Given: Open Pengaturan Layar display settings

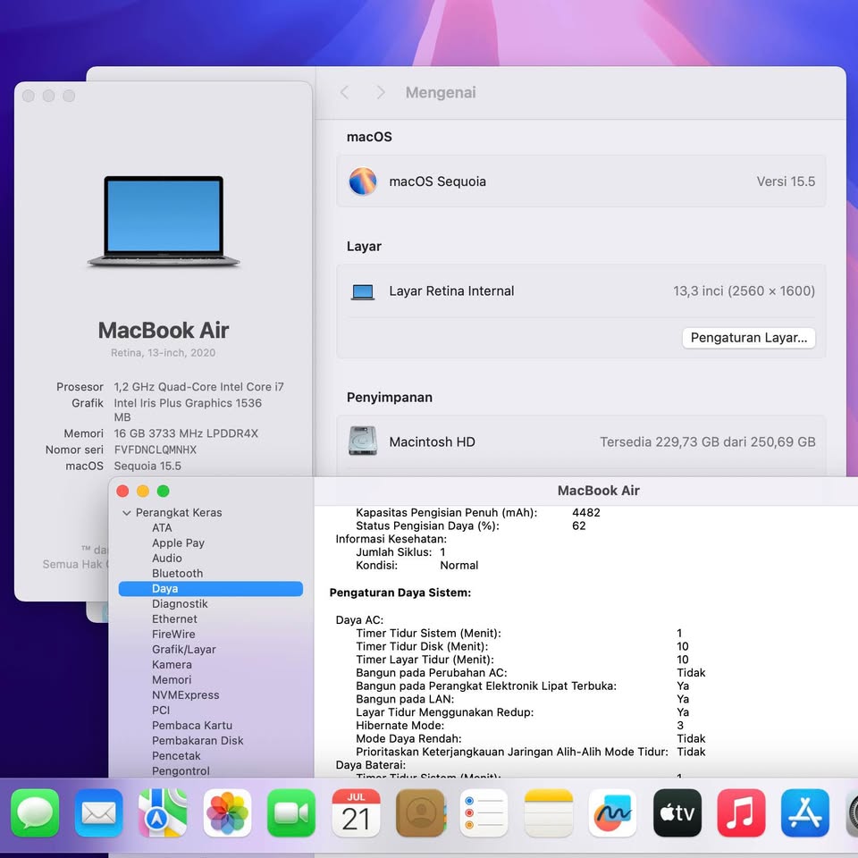Looking at the screenshot, I should tap(749, 338).
